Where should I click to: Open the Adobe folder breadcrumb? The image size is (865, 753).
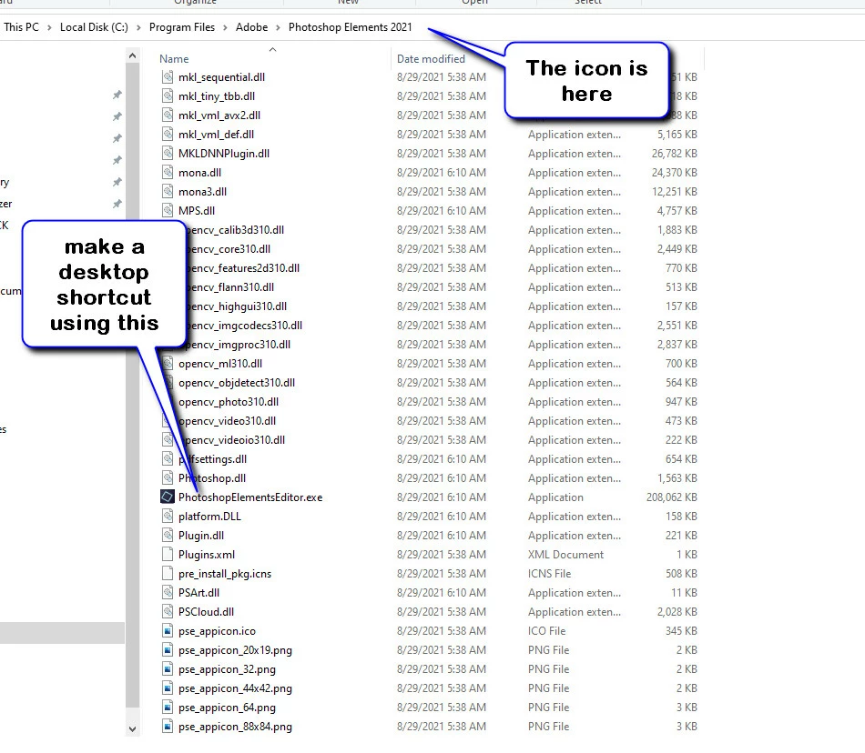251,27
